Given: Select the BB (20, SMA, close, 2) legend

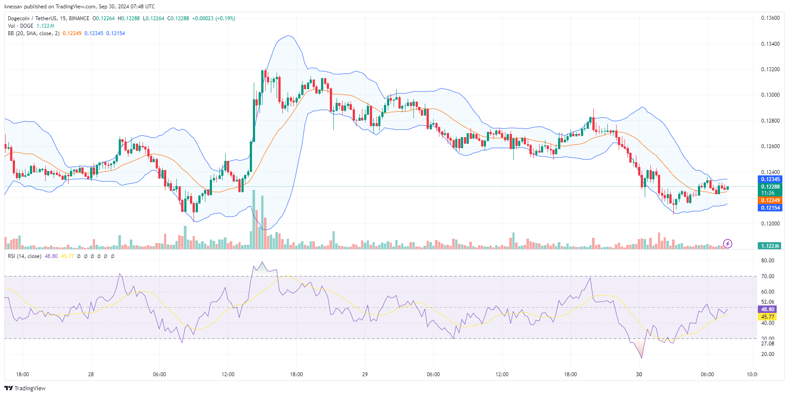Looking at the screenshot, I should tap(33, 33).
